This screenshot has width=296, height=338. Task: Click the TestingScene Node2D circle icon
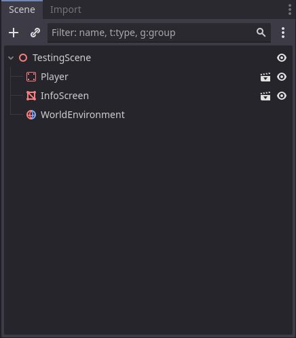23,58
